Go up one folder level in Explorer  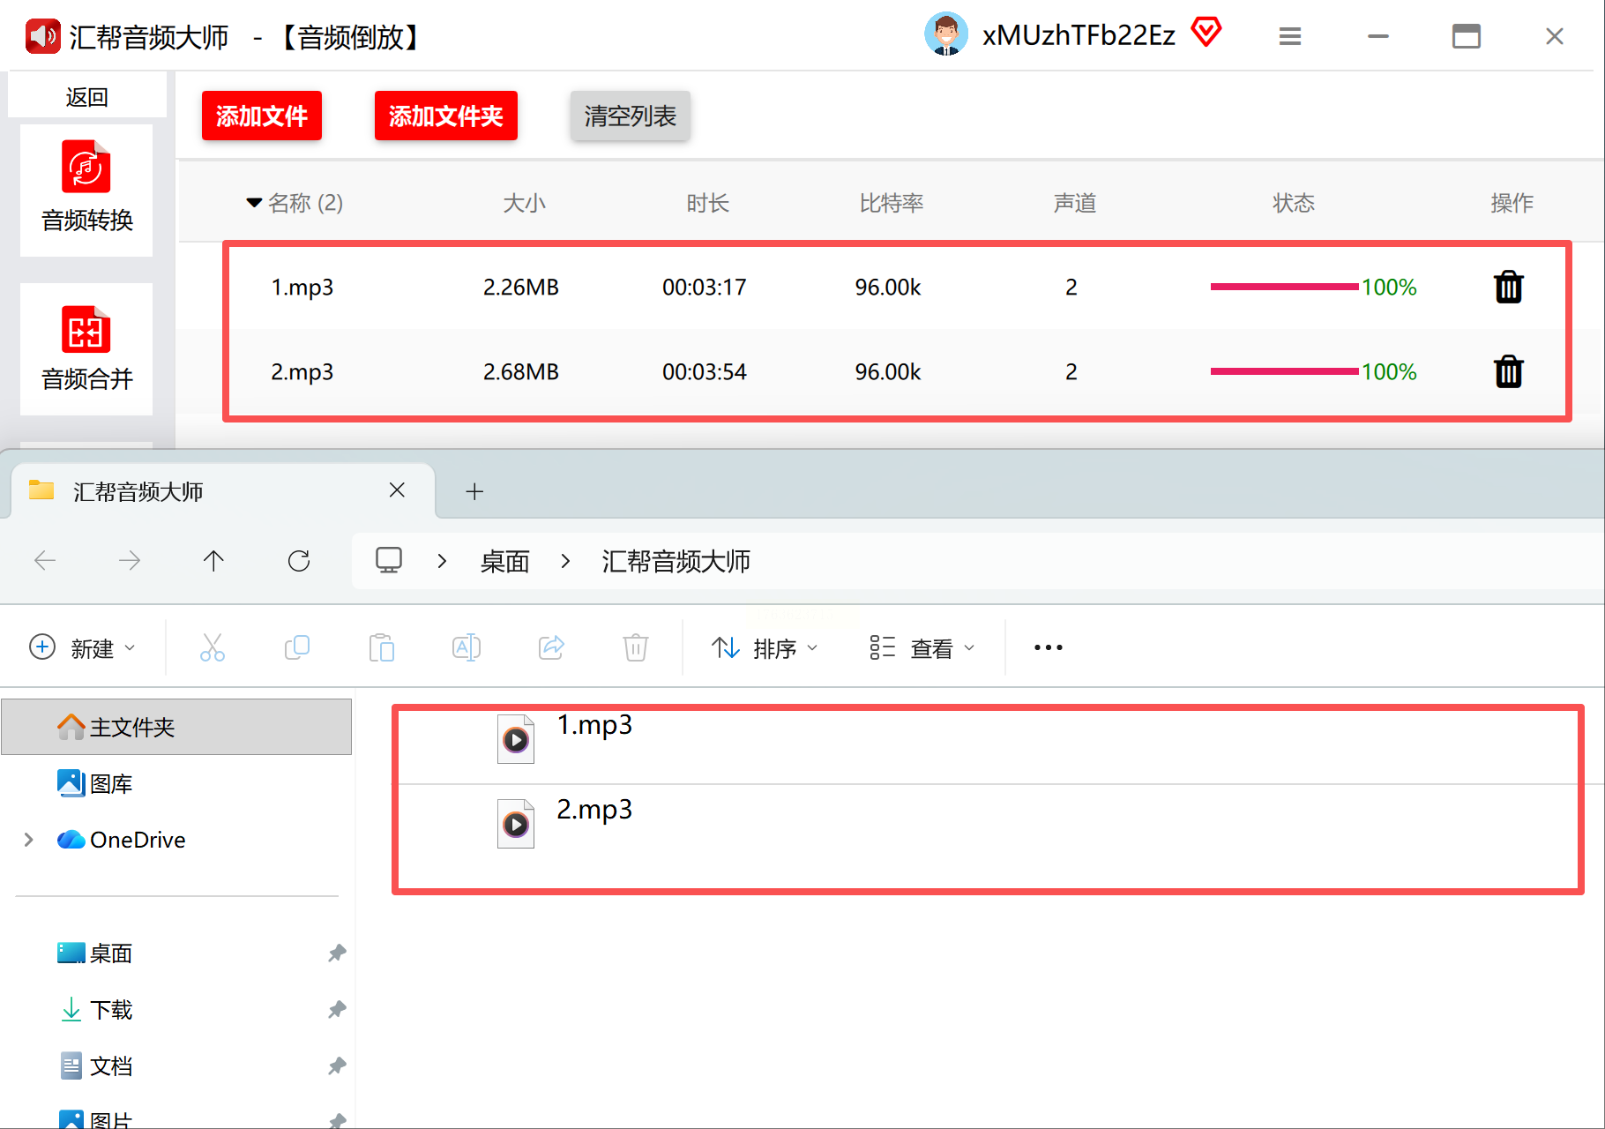(213, 560)
